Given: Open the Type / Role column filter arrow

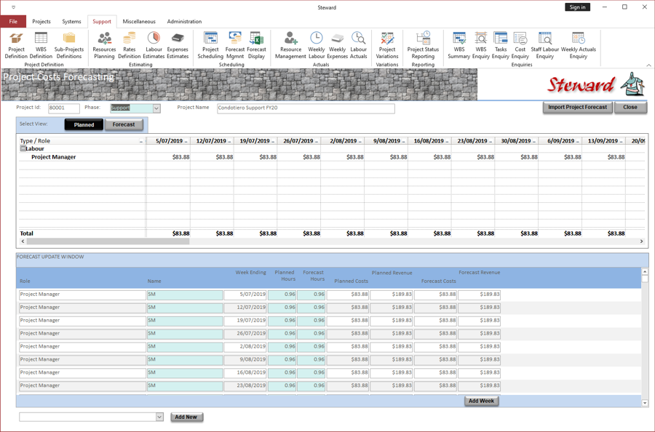Looking at the screenshot, I should (x=141, y=142).
